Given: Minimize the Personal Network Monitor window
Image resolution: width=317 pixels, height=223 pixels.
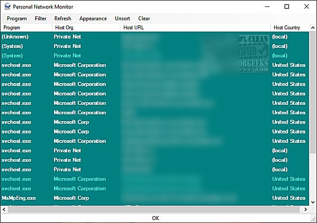Looking at the screenshot, I should coord(267,6).
